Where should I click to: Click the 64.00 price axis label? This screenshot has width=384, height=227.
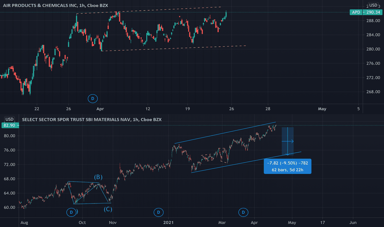pos(9,193)
